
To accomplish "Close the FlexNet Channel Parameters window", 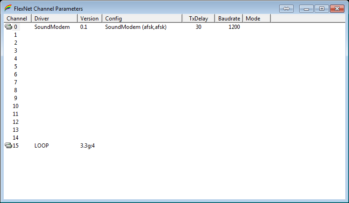I will [x=337, y=9].
